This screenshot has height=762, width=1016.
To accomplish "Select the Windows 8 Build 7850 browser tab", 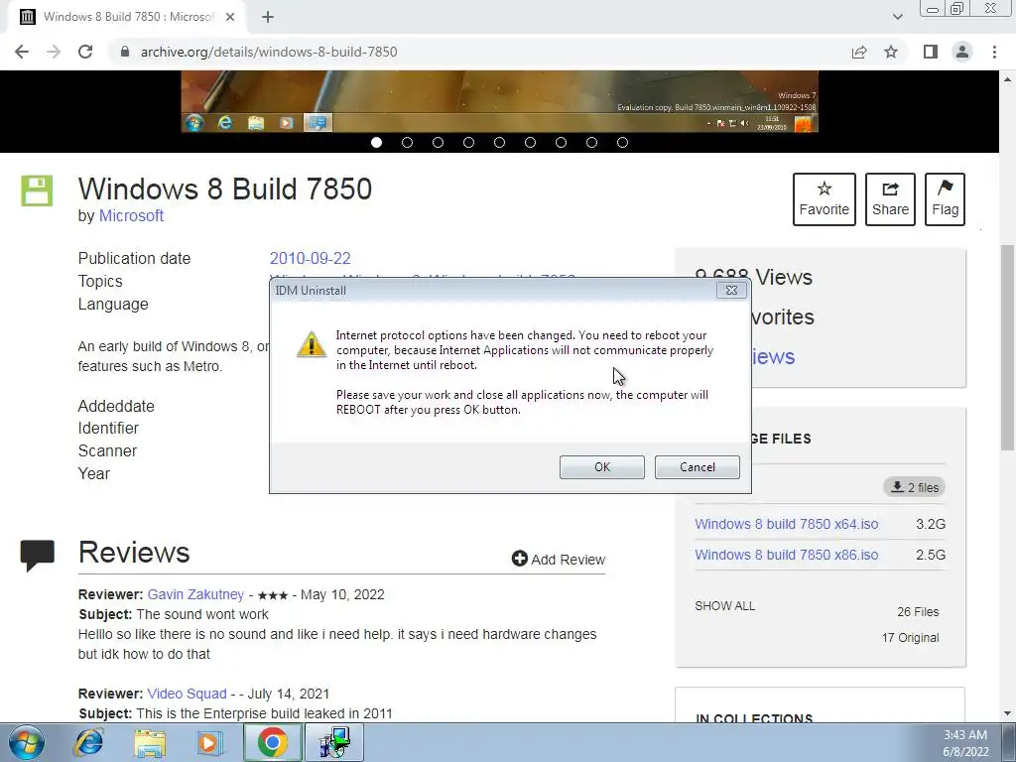I will click(127, 17).
